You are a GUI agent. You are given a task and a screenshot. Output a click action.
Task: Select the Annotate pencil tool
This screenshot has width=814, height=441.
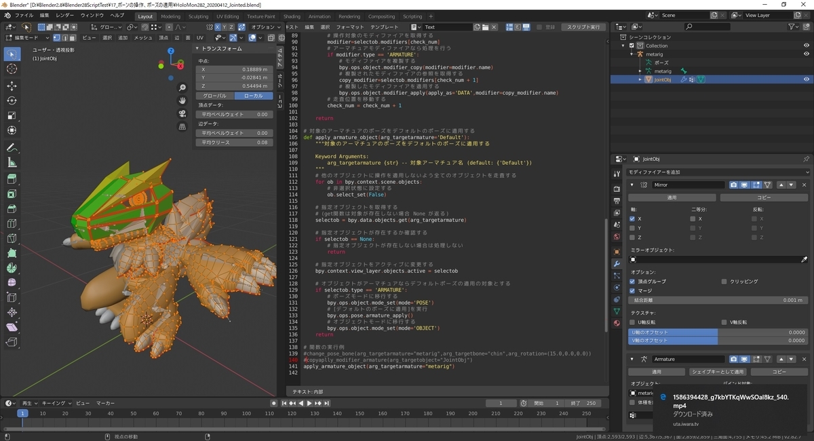(12, 147)
